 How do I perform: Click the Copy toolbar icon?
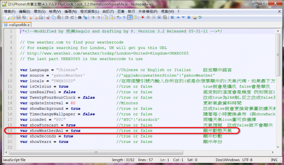coord(54,18)
